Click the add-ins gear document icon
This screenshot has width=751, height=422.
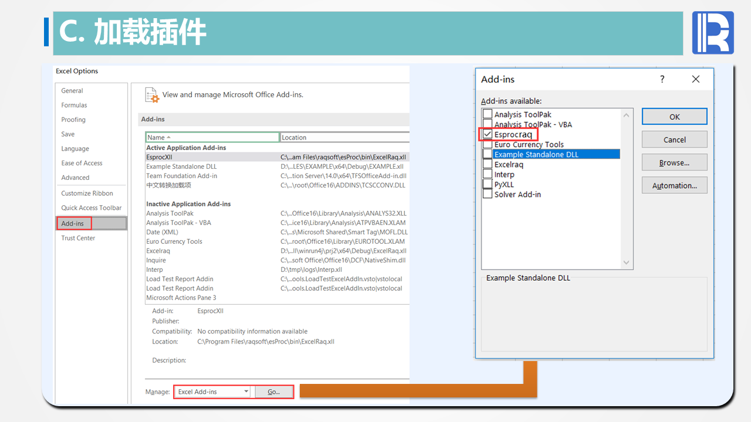pos(152,95)
